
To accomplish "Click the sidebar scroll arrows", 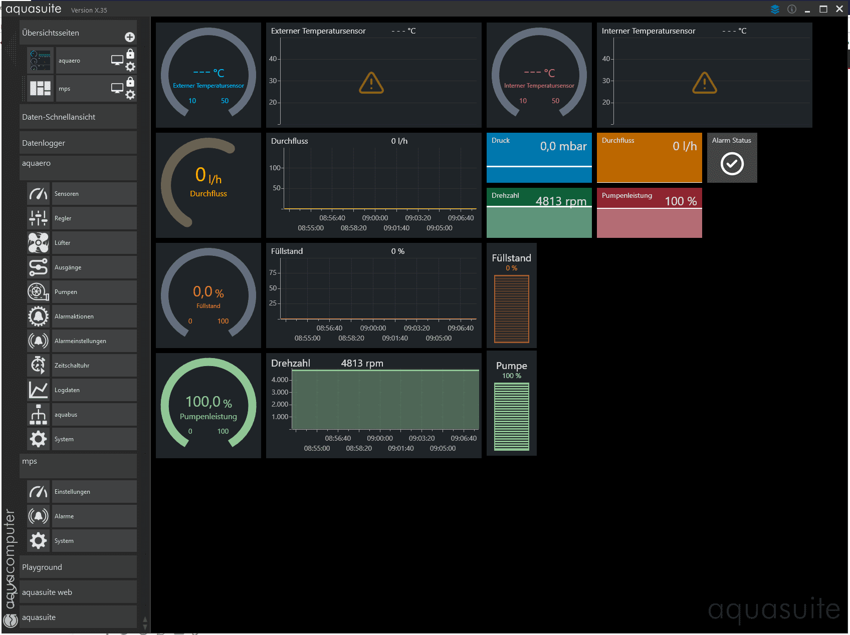I will point(145,623).
